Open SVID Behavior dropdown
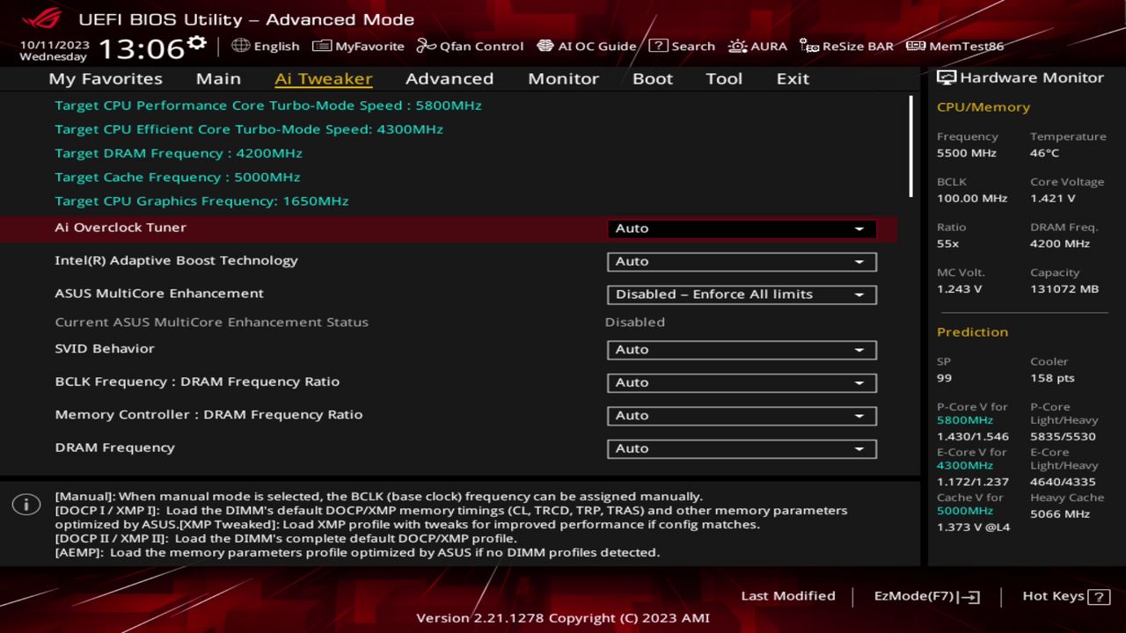 [742, 350]
